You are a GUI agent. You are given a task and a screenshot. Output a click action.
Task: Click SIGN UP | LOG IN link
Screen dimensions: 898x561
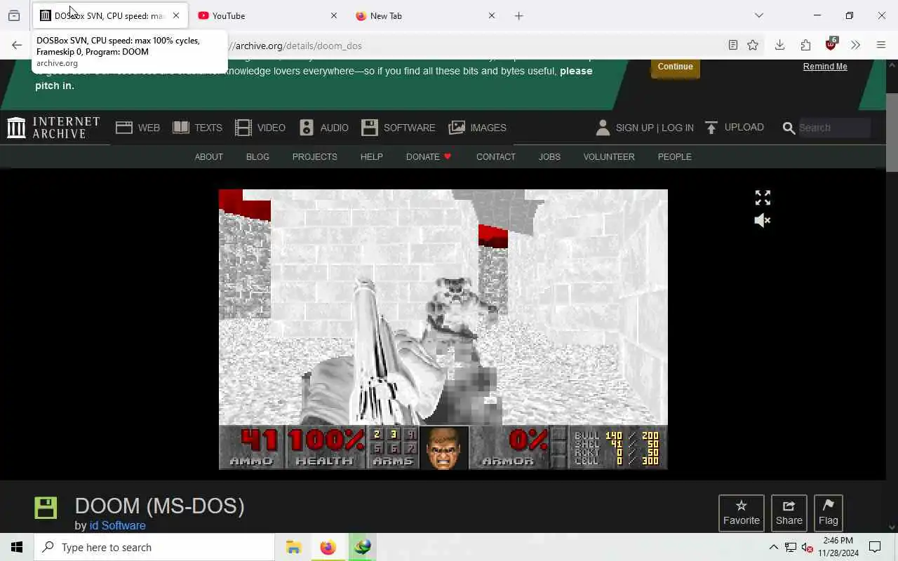point(655,128)
